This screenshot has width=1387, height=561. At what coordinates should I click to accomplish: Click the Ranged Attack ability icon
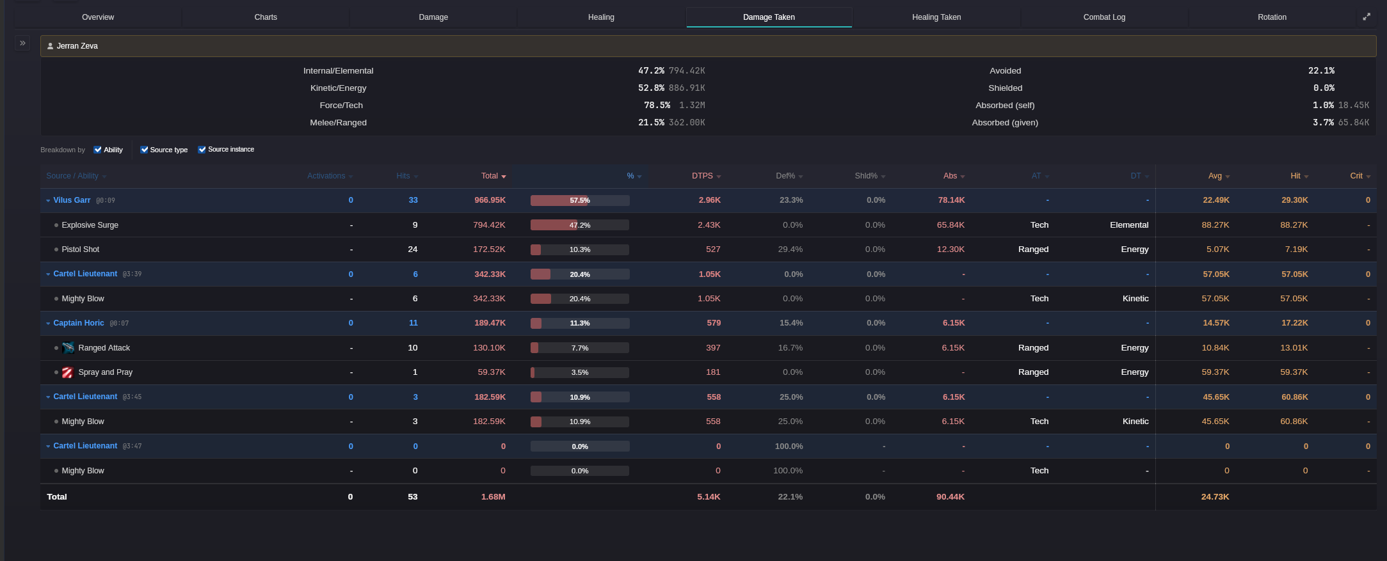pos(68,348)
